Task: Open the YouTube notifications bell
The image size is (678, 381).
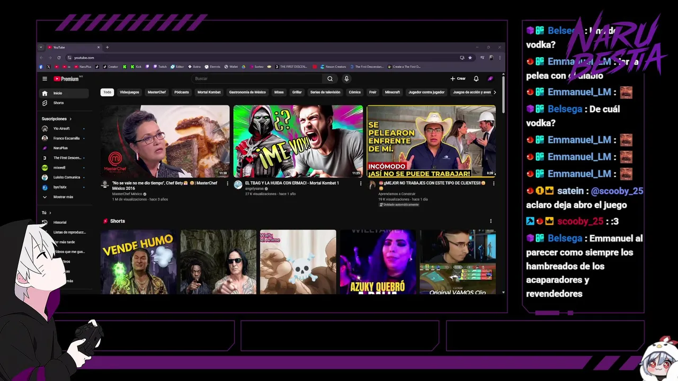Action: [x=476, y=79]
